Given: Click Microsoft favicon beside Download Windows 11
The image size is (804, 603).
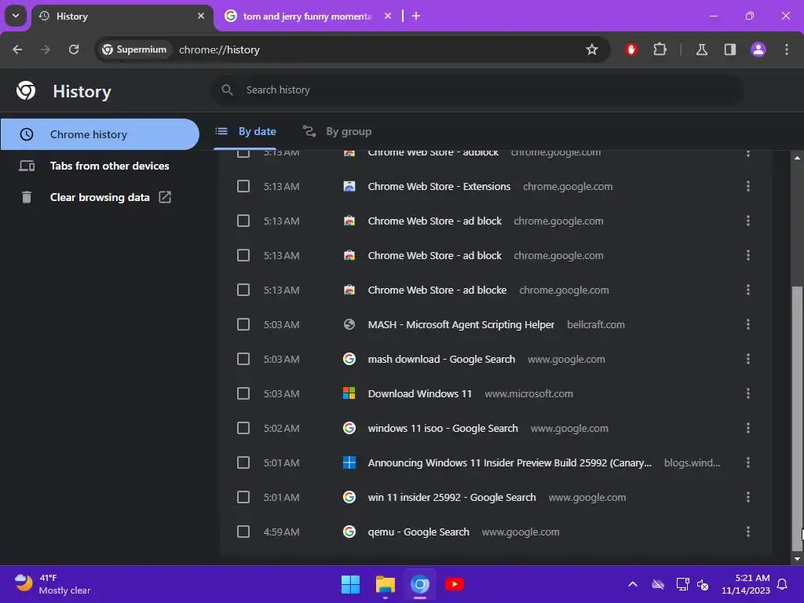Looking at the screenshot, I should [349, 393].
